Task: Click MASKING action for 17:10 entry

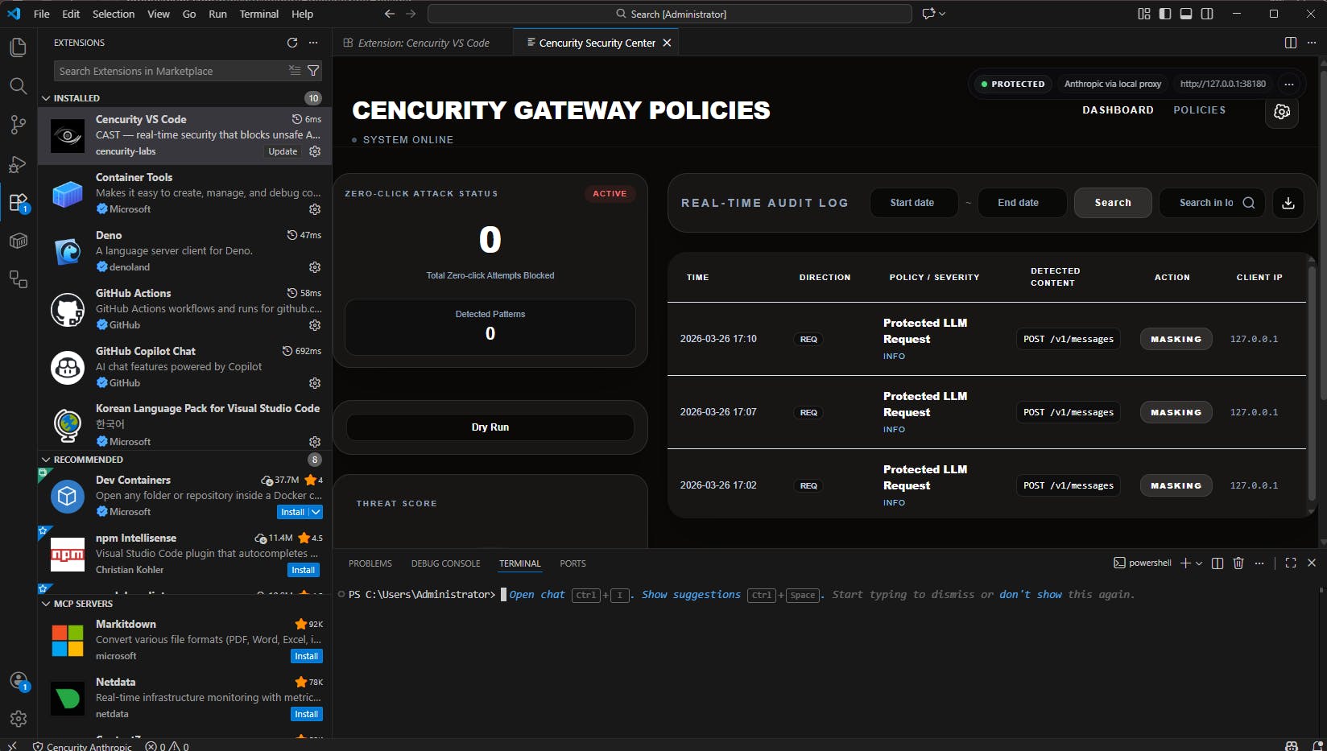Action: coord(1176,339)
